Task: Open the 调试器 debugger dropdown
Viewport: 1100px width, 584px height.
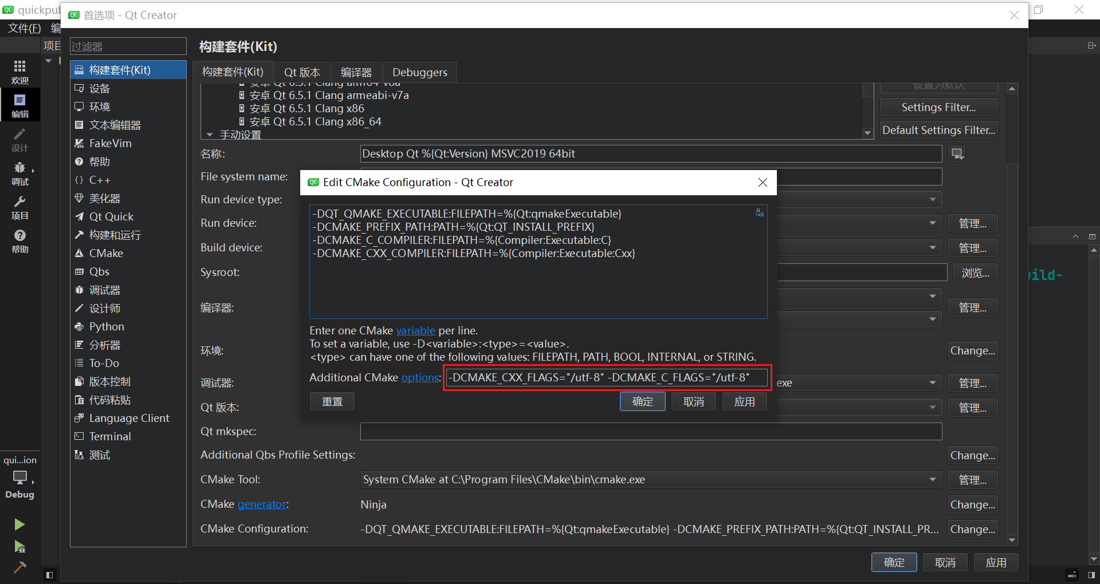Action: [933, 382]
